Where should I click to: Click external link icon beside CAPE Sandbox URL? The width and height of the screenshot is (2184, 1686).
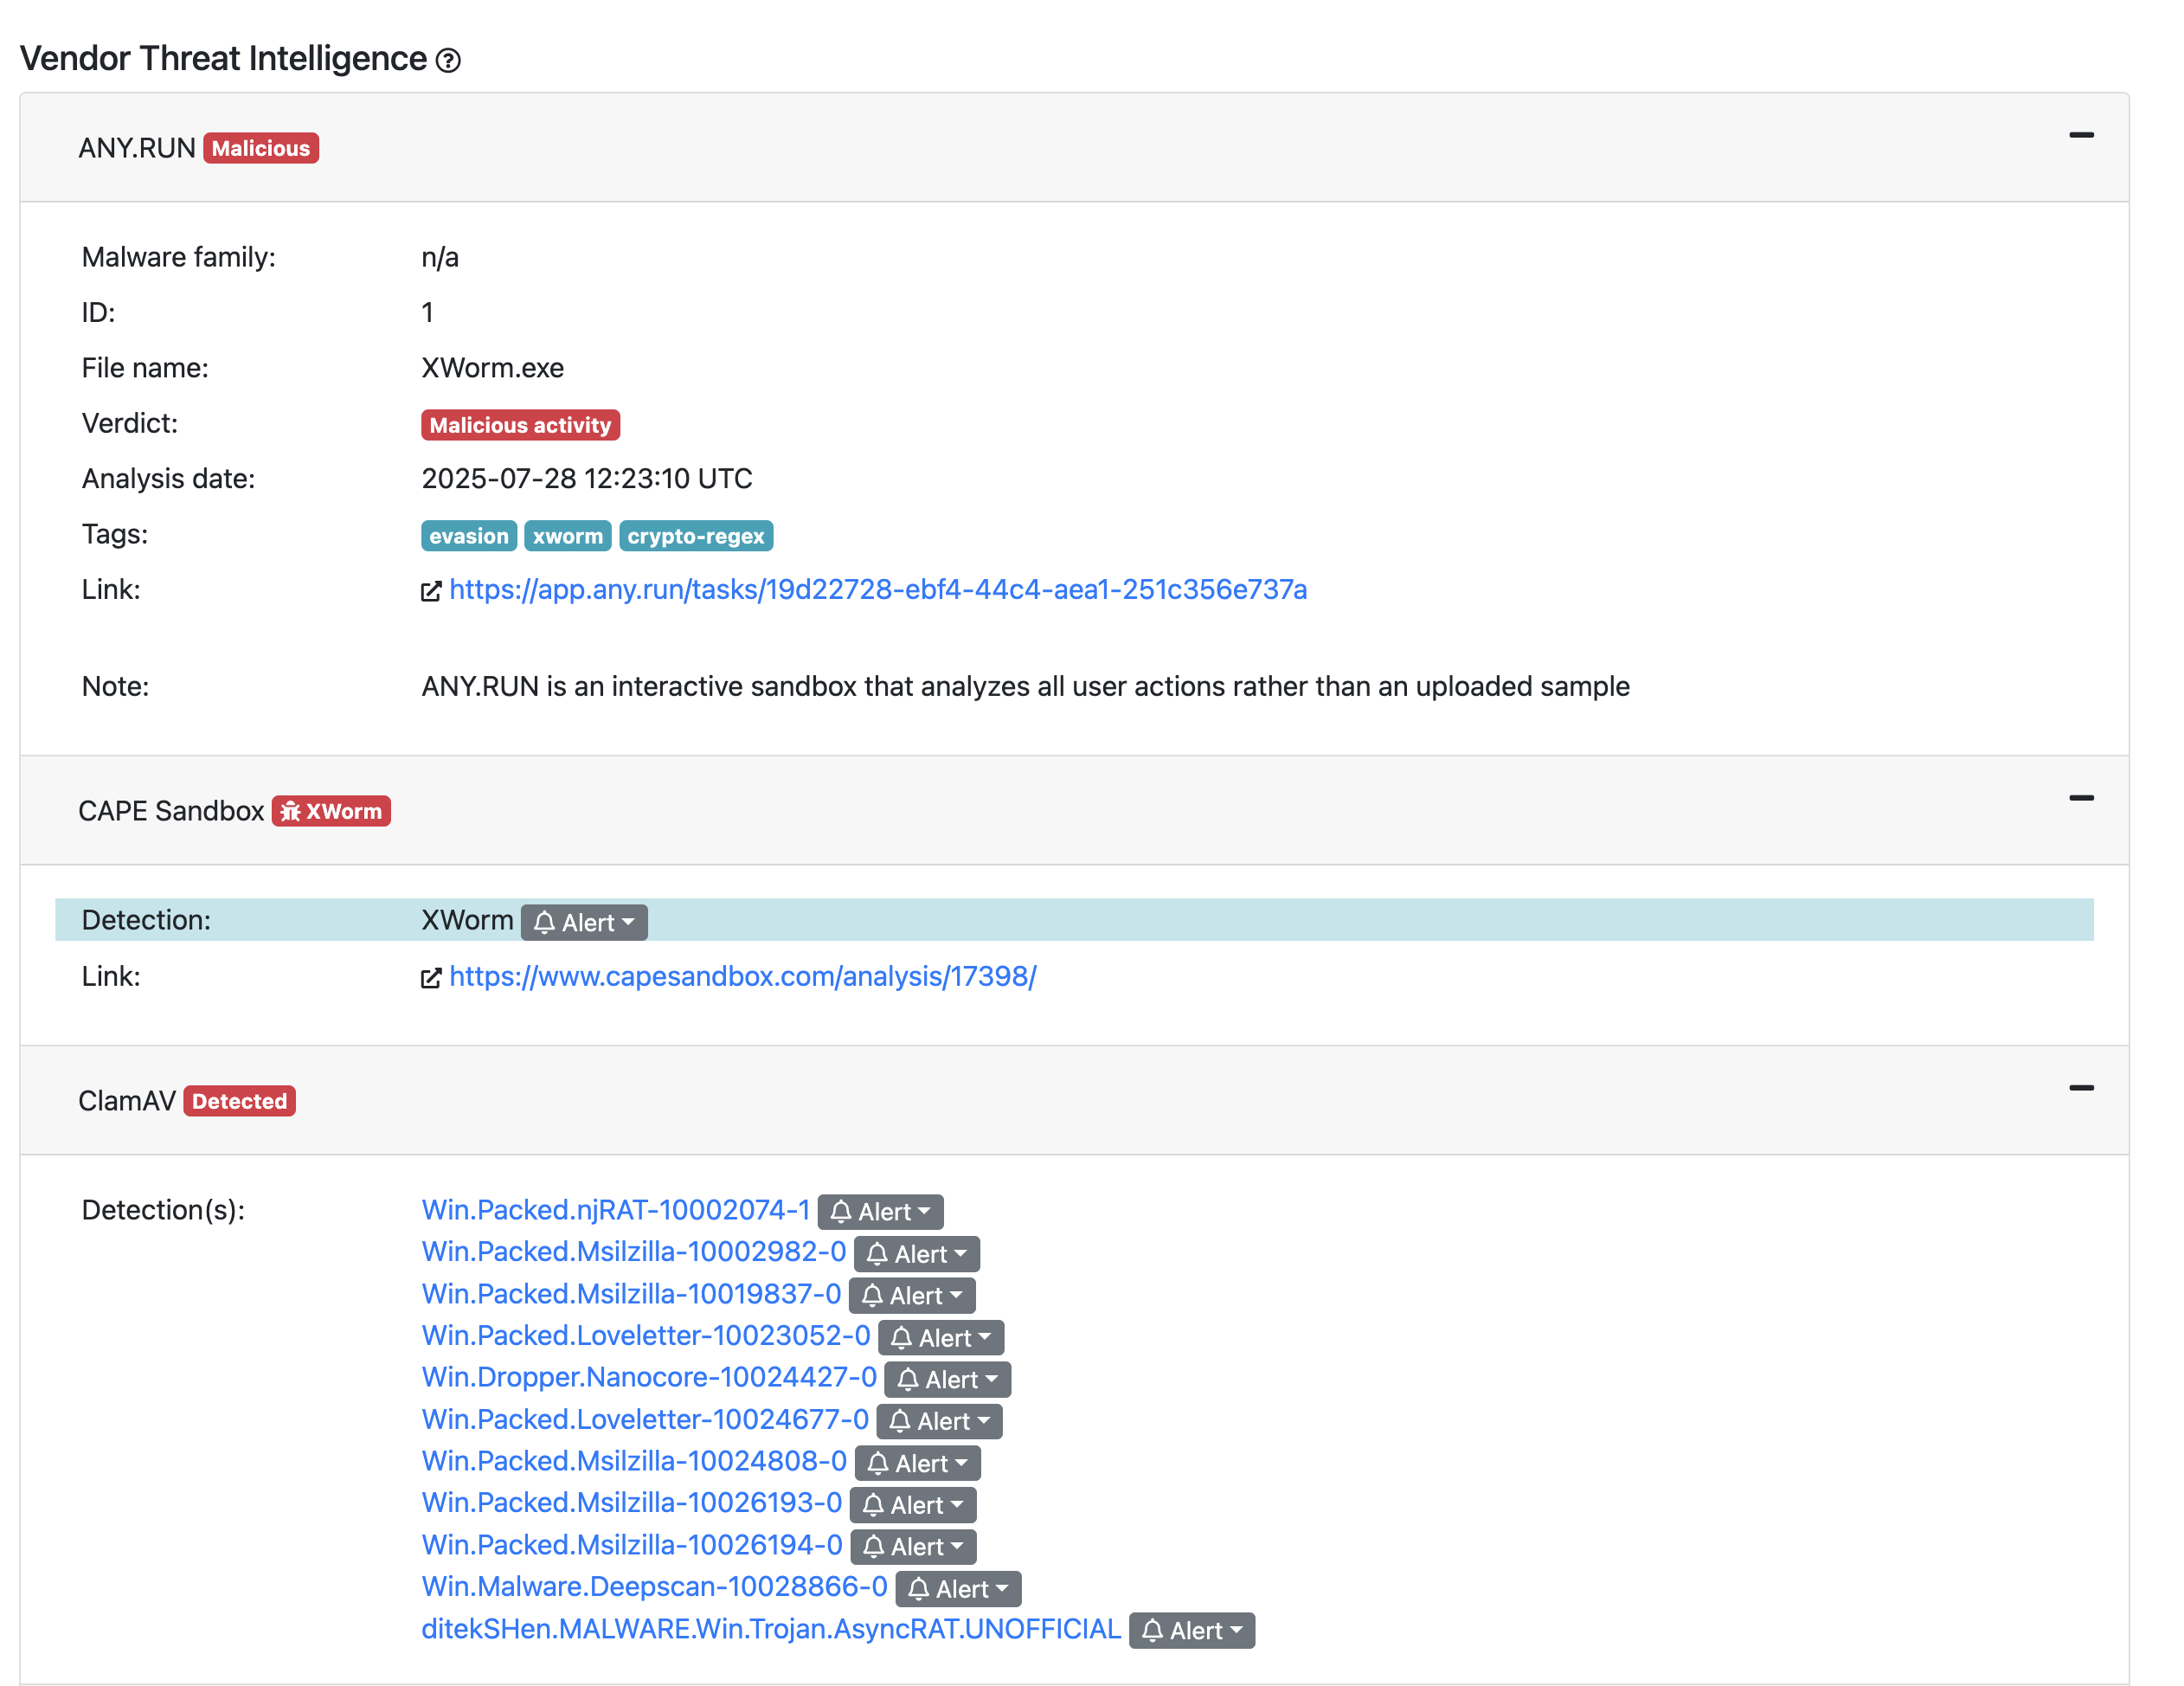tap(430, 978)
